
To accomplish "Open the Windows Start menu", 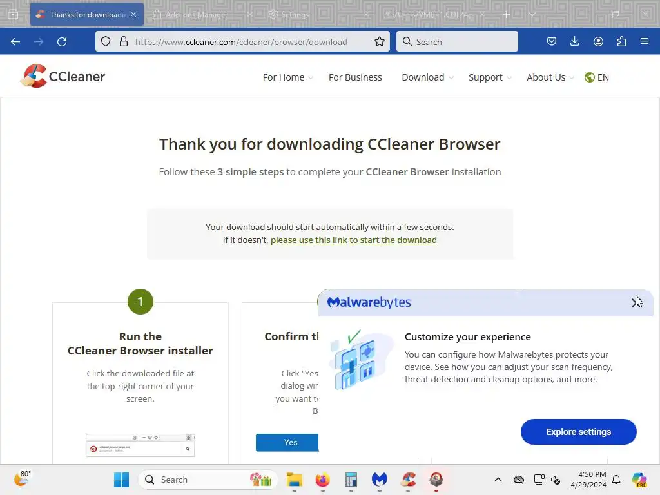I will [x=122, y=480].
